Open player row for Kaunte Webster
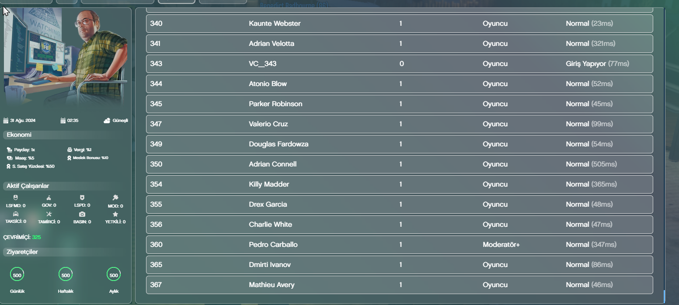 tap(399, 24)
